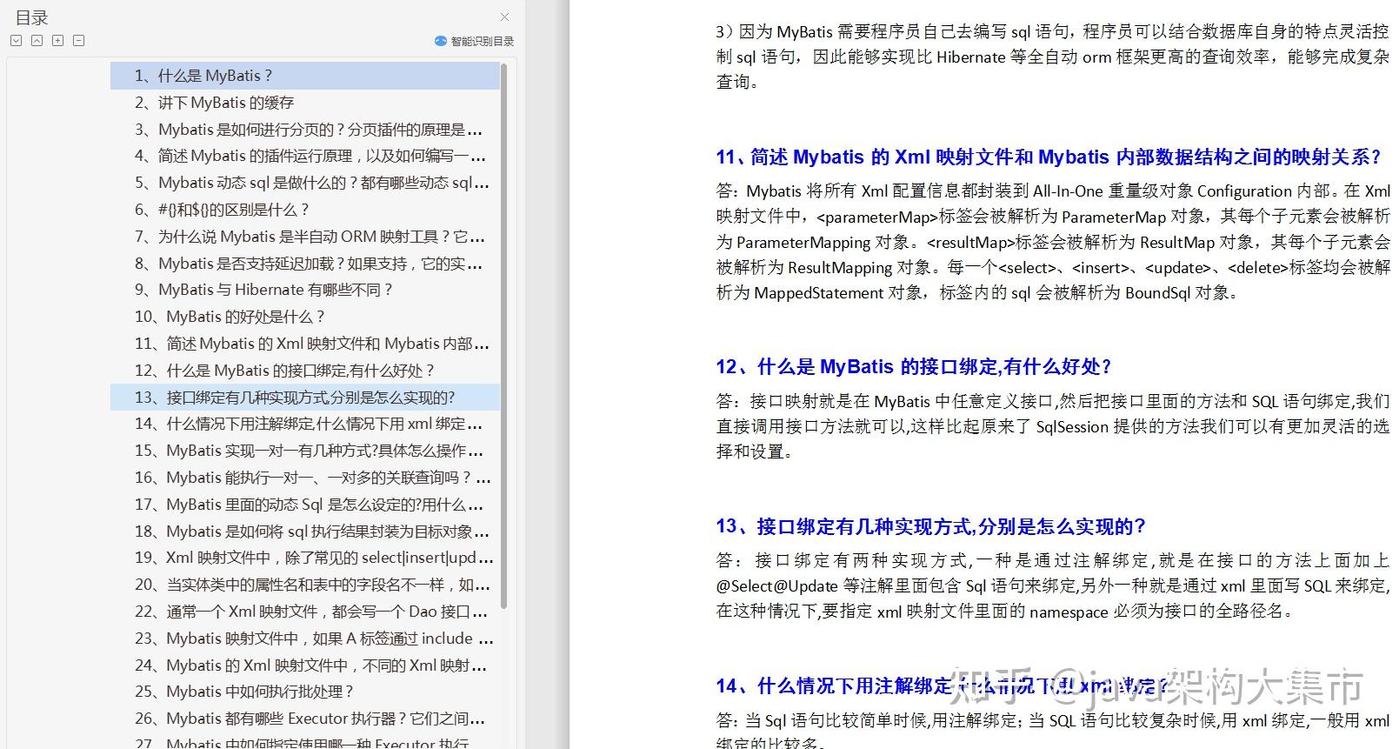The image size is (1399, 749).
Task: Select outline entry 26 about Executor 执行器
Action: (x=305, y=719)
